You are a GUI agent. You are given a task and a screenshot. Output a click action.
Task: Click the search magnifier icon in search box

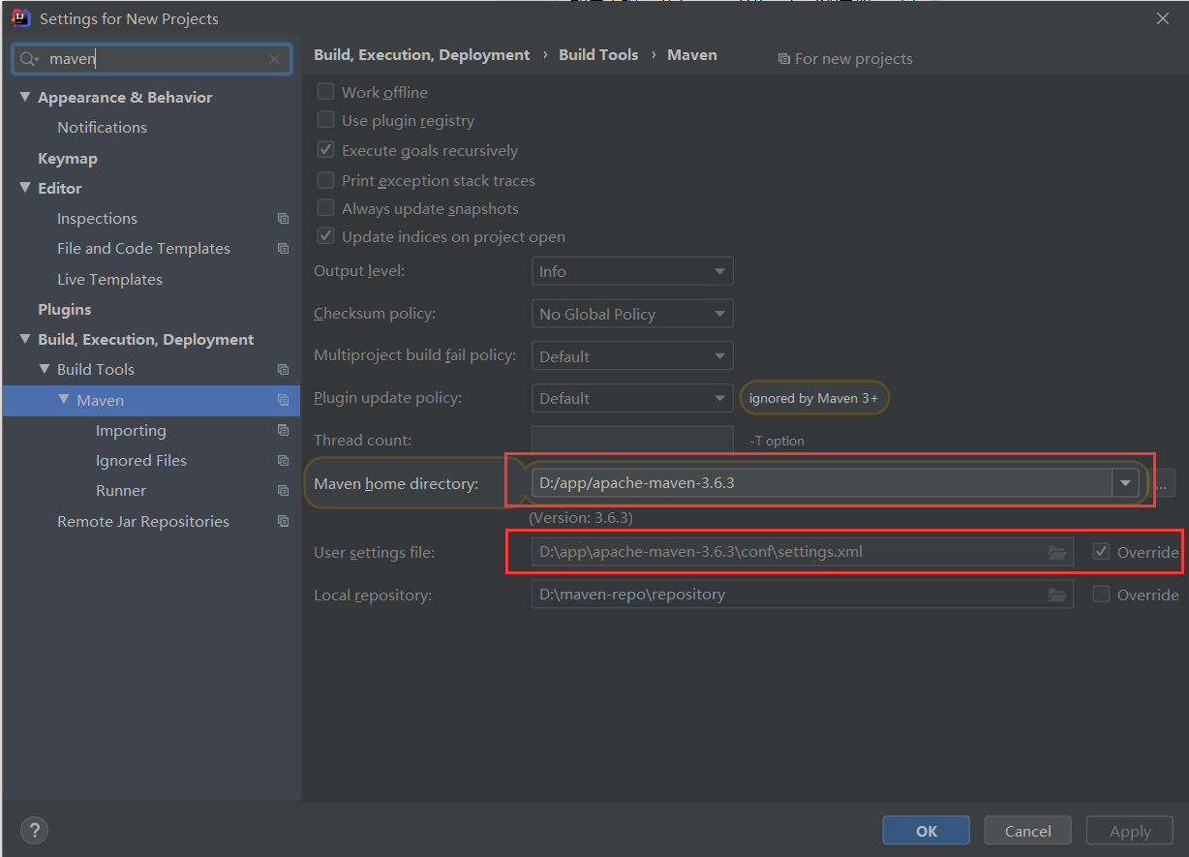(x=29, y=59)
